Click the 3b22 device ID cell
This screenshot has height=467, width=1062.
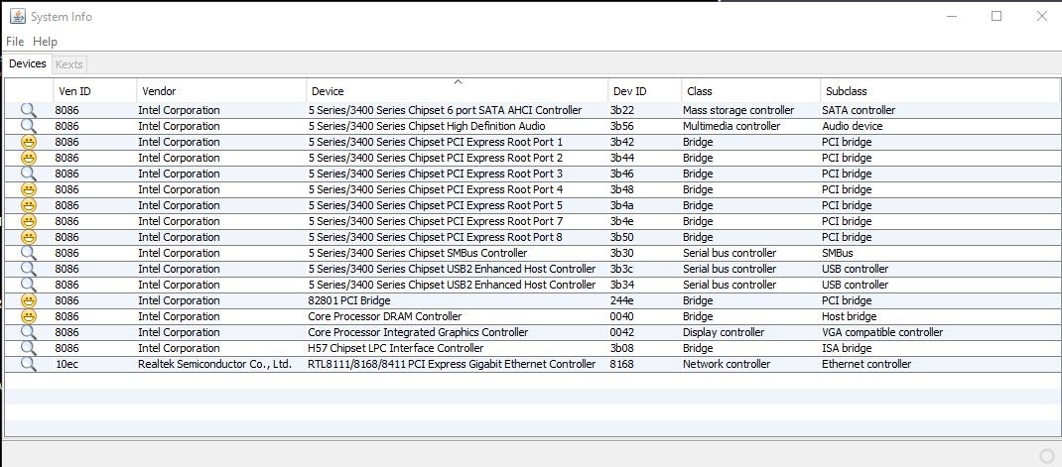[621, 110]
